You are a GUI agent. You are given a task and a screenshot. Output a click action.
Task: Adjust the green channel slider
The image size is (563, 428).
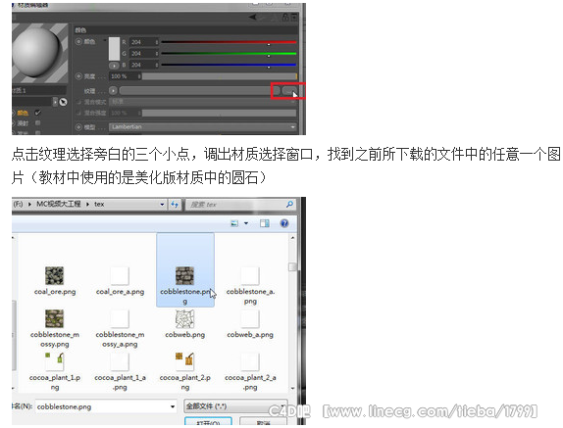[x=229, y=54]
